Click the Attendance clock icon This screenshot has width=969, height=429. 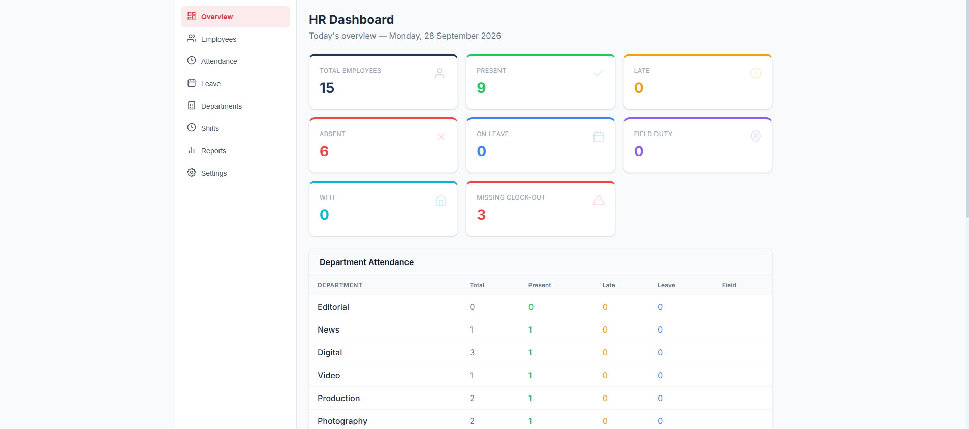[192, 61]
